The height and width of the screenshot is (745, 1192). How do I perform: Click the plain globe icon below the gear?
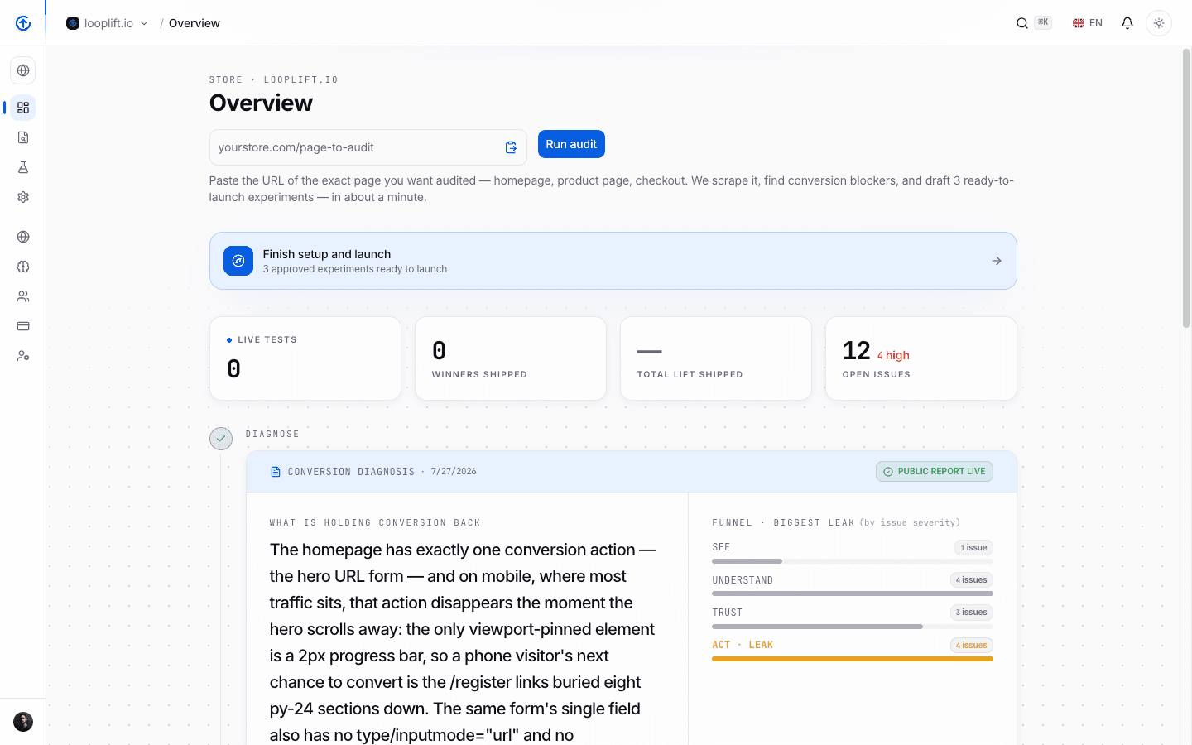(23, 237)
